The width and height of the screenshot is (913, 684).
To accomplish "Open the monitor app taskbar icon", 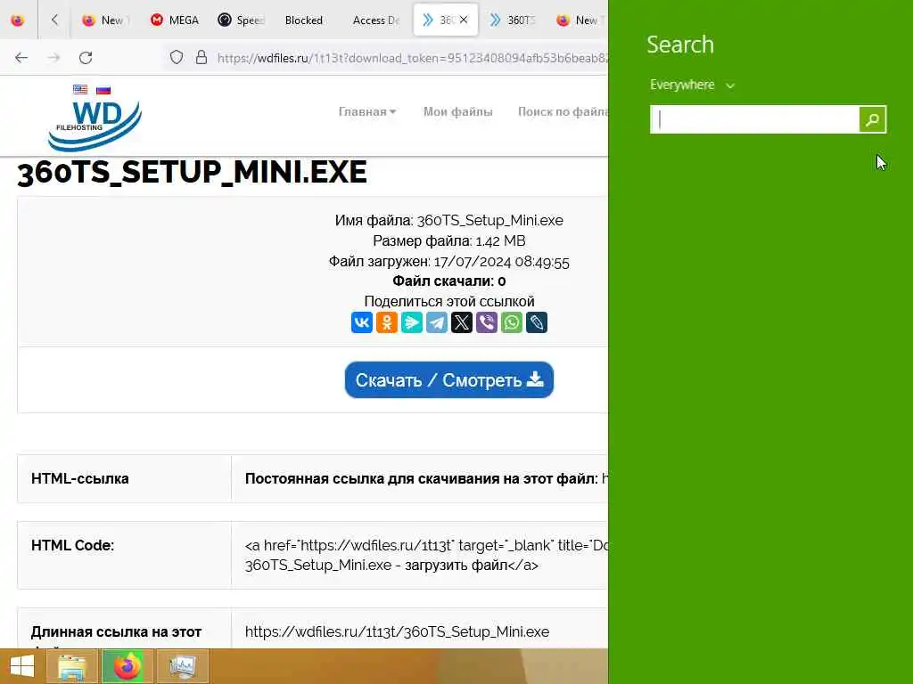I will tap(182, 666).
